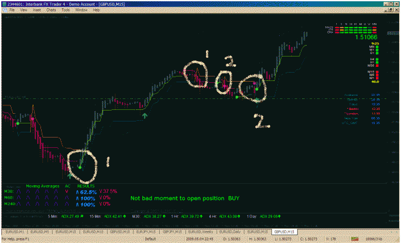This screenshot has height=243, width=401.
Task: Click the UTC_GMT session time entry
Action: point(361,123)
